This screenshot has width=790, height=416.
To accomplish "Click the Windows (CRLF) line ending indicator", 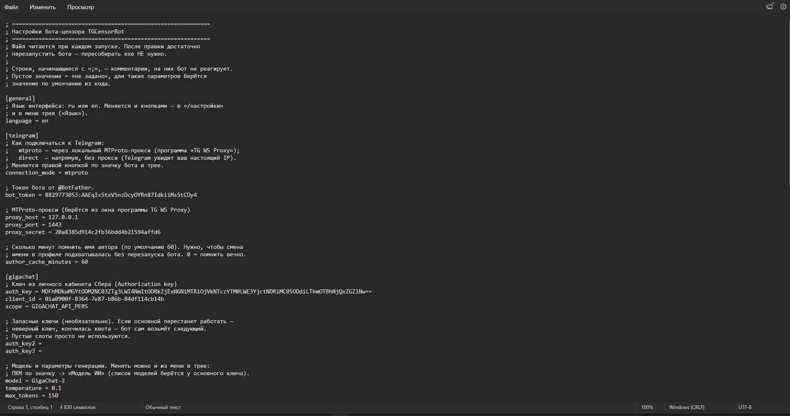I will [687, 407].
